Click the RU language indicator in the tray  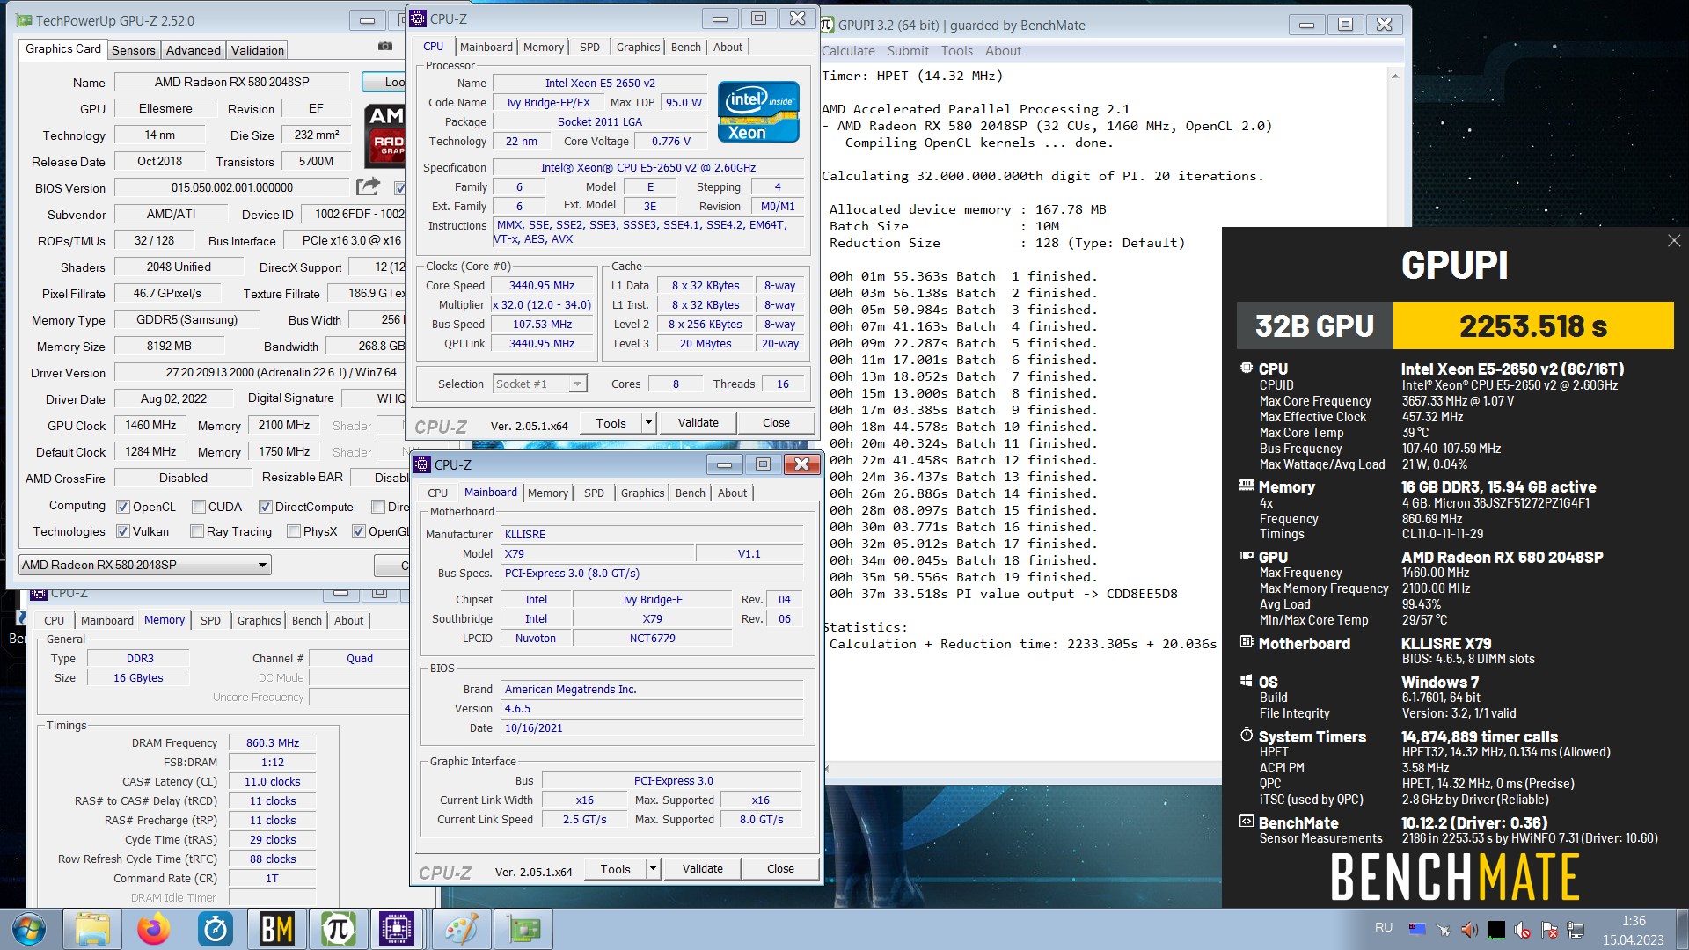[x=1383, y=928]
